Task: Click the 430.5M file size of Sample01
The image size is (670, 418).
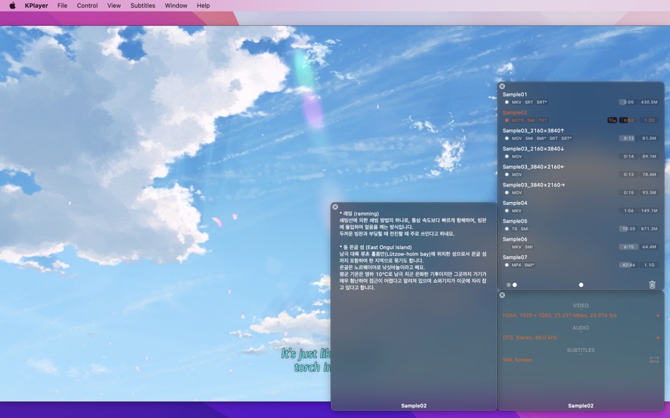Action: click(649, 102)
